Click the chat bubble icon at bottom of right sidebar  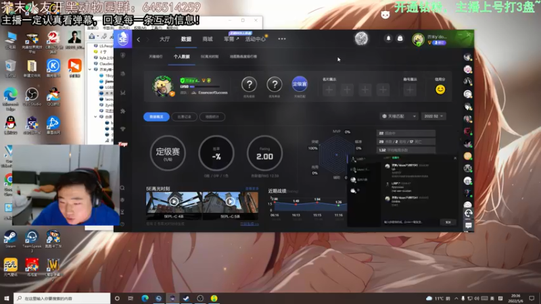468,226
